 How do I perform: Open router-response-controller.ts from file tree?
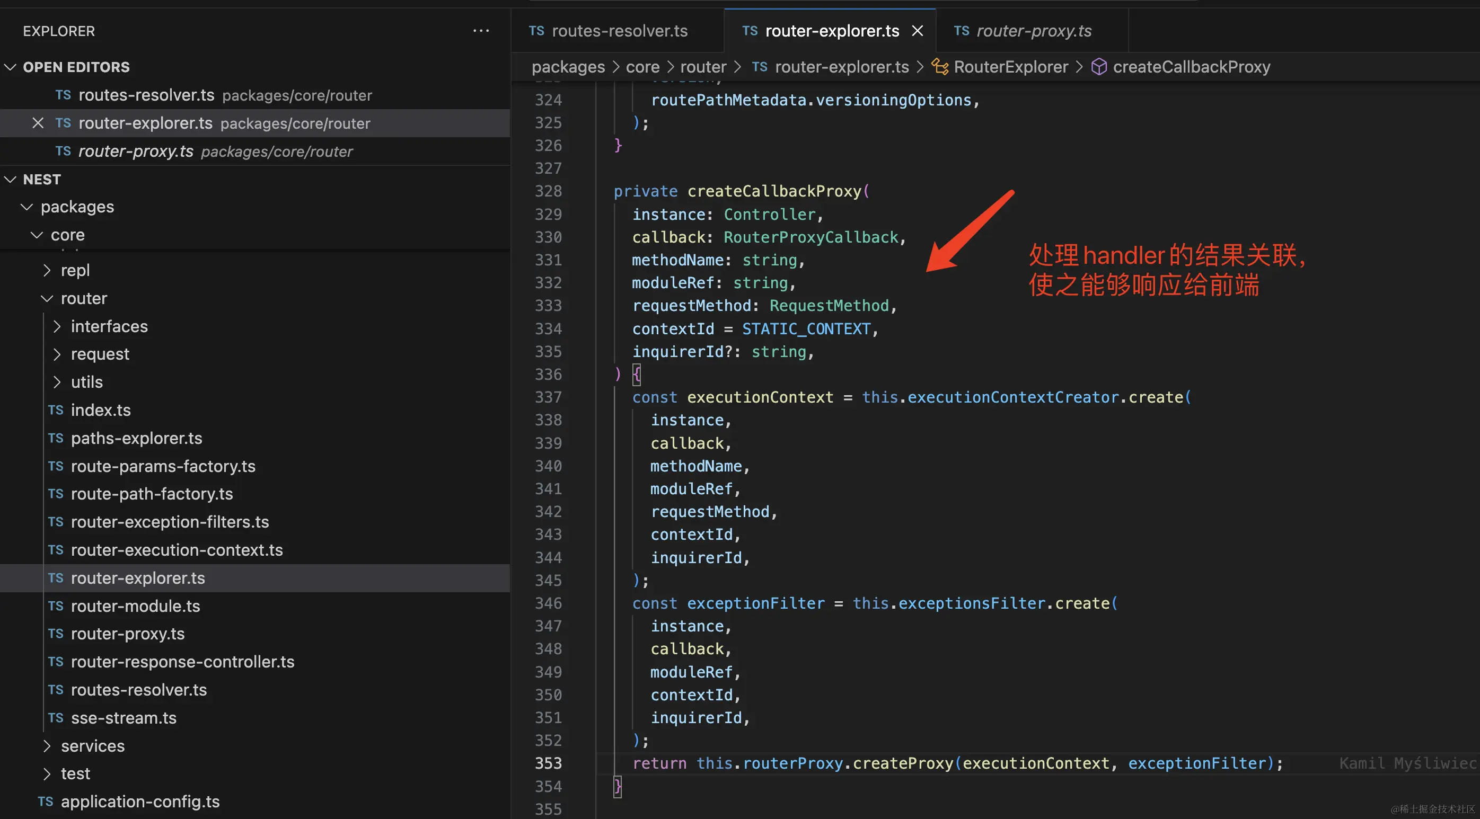(182, 662)
